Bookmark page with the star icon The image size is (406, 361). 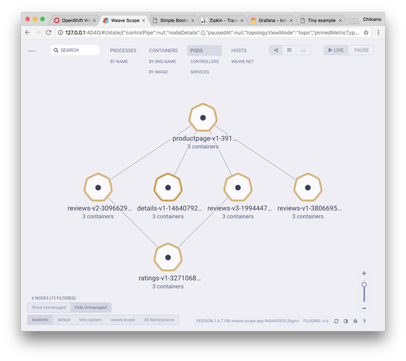tap(366, 33)
